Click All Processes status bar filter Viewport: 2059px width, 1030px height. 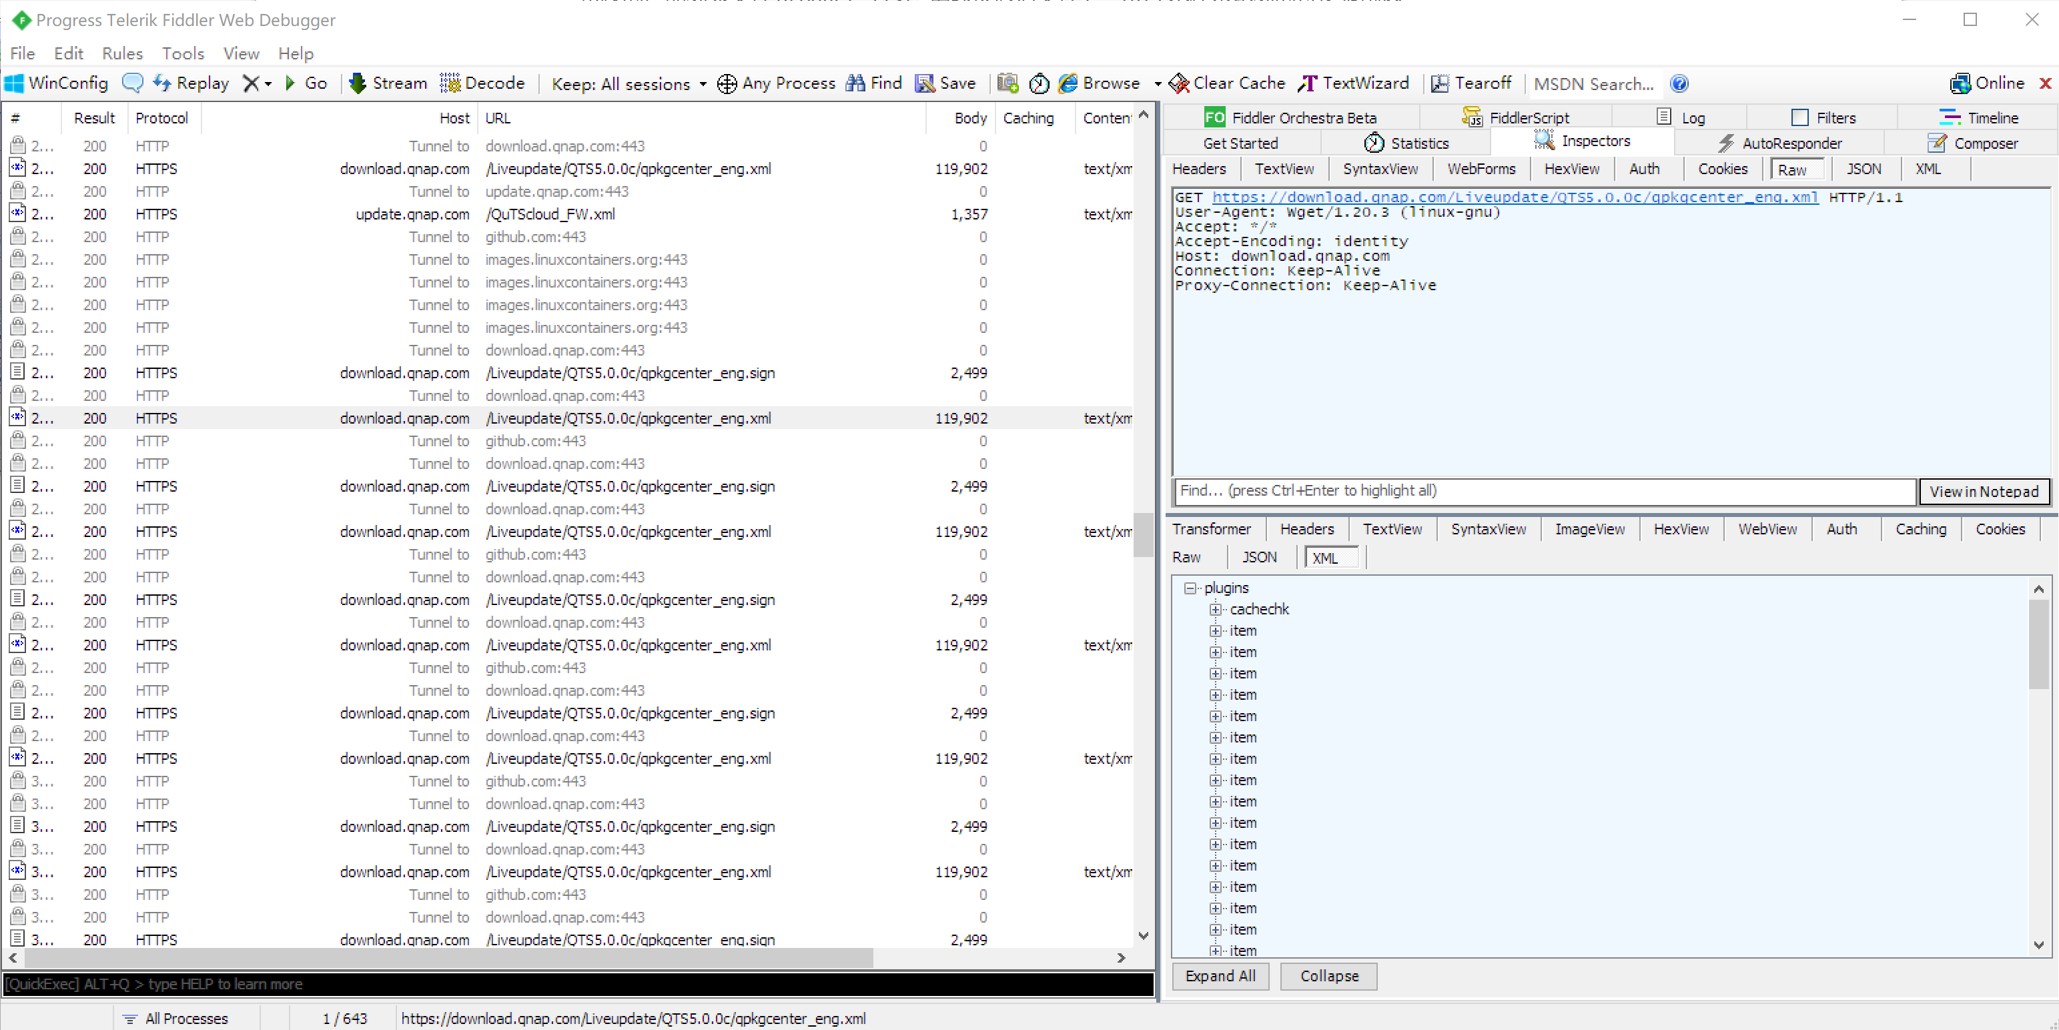coord(176,1019)
